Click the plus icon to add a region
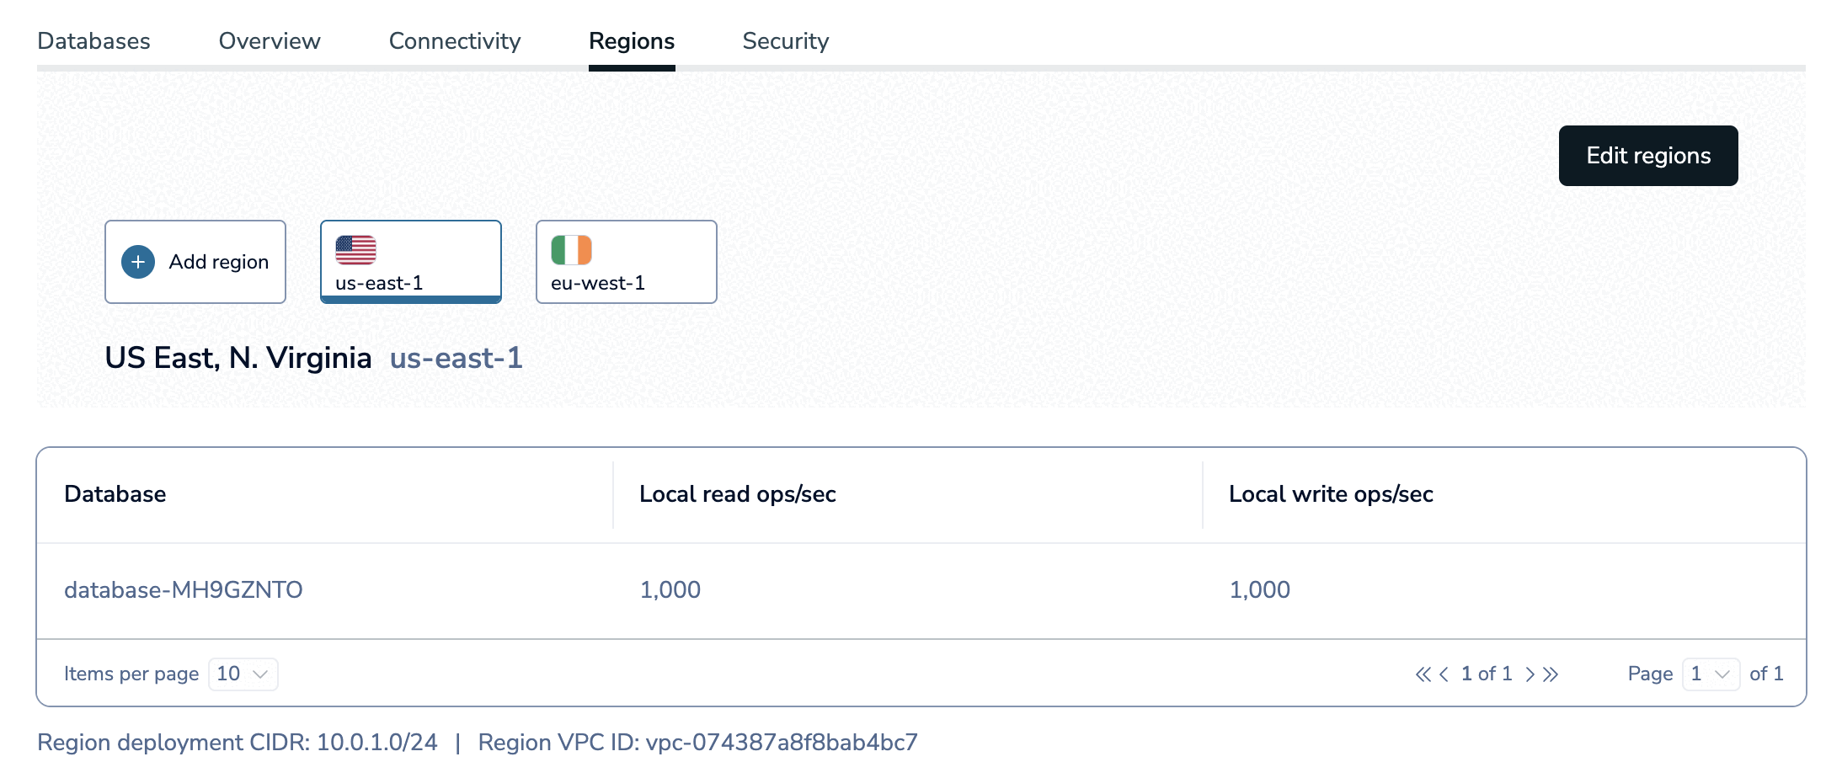 pos(137,262)
